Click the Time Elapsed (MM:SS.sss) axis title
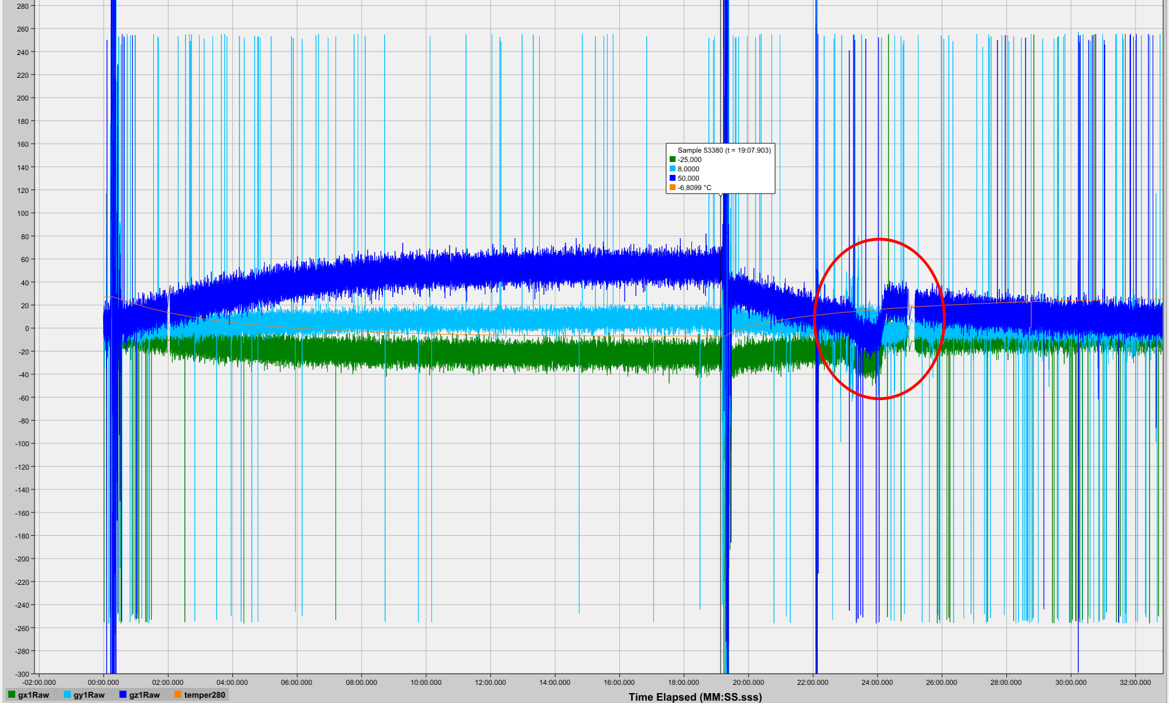The image size is (1169, 703). pos(695,697)
